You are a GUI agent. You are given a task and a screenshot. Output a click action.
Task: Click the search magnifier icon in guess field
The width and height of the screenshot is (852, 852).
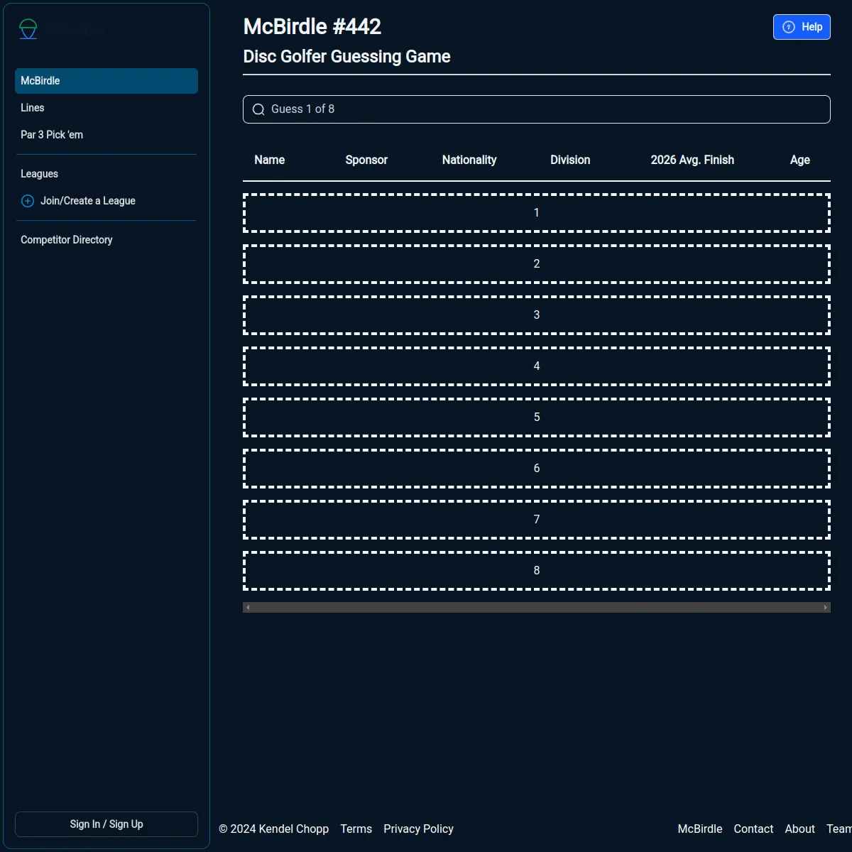tap(258, 109)
